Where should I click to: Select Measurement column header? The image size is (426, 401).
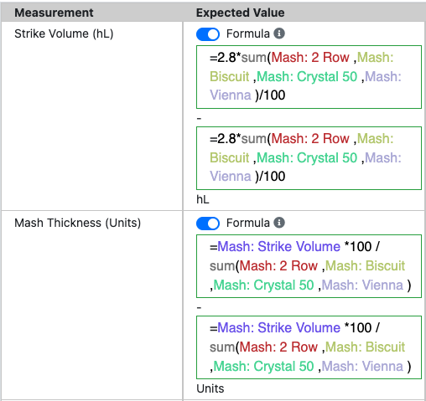(54, 13)
